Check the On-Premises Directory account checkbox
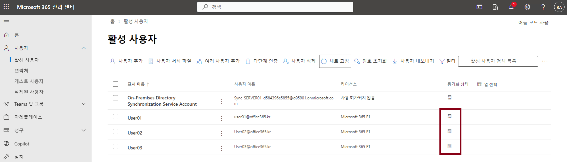Screen dimensions: 567x162 click(116, 98)
